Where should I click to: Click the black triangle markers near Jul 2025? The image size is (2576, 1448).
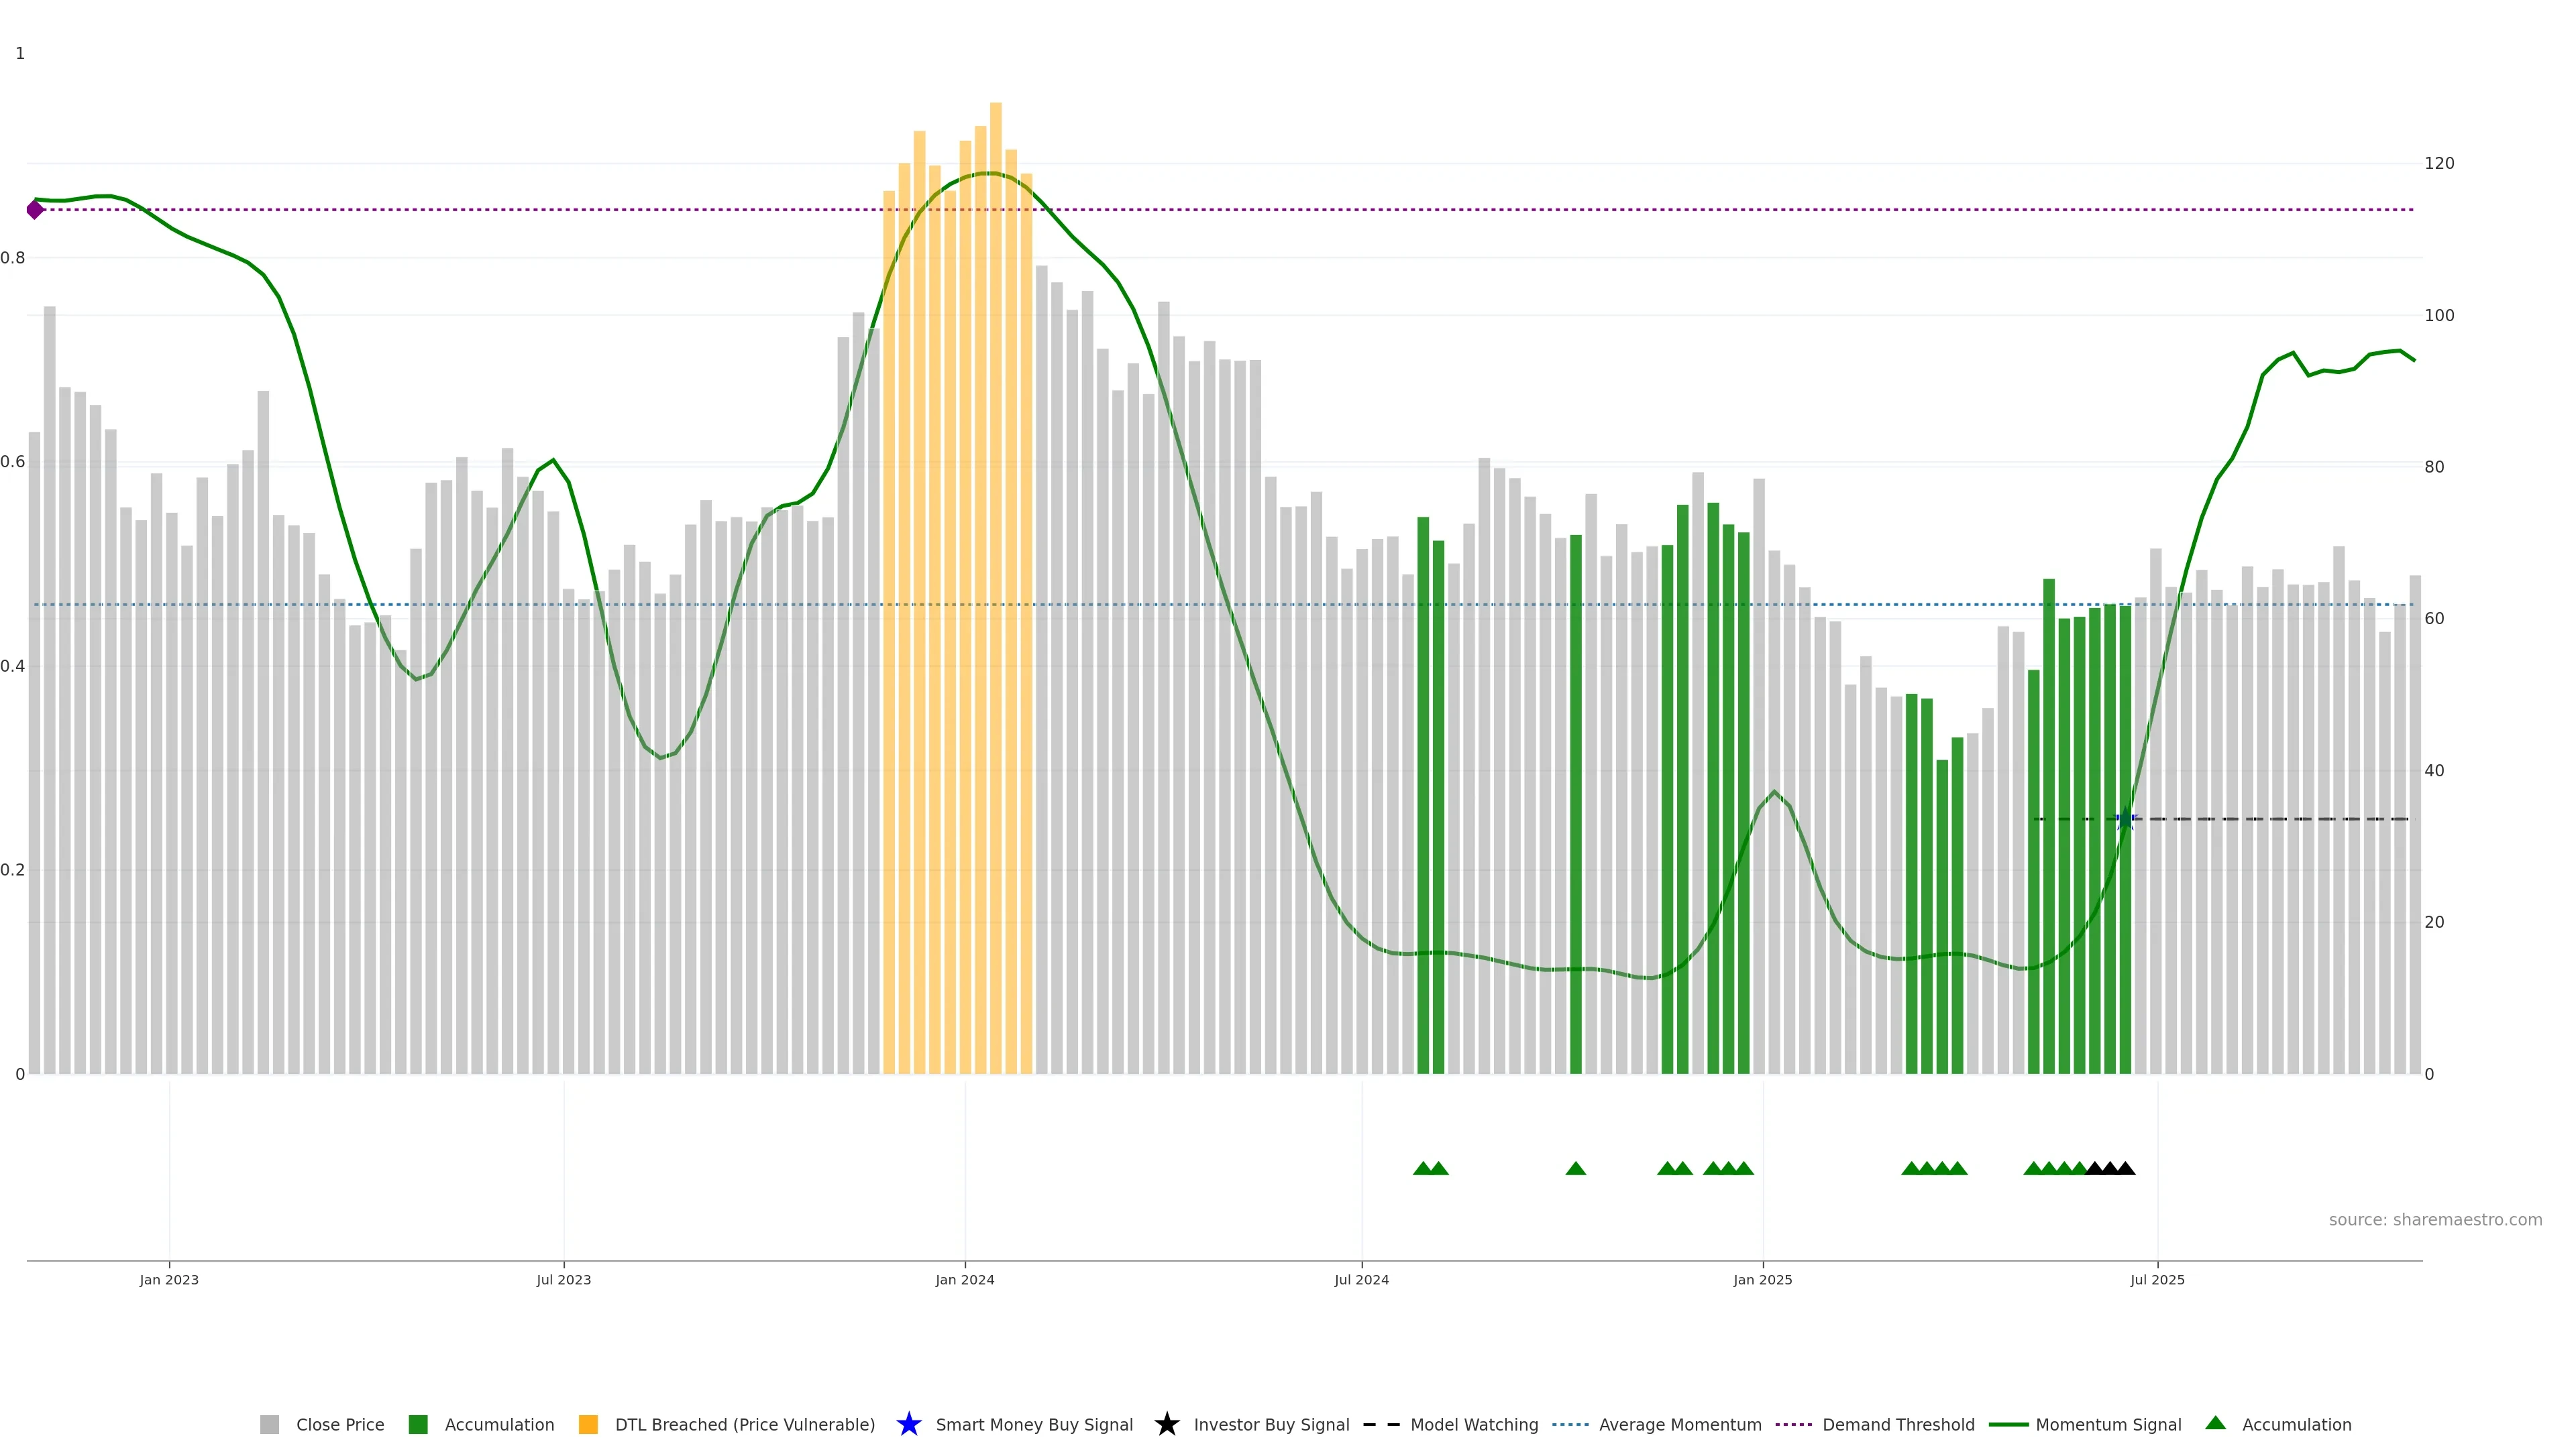click(x=2110, y=1168)
